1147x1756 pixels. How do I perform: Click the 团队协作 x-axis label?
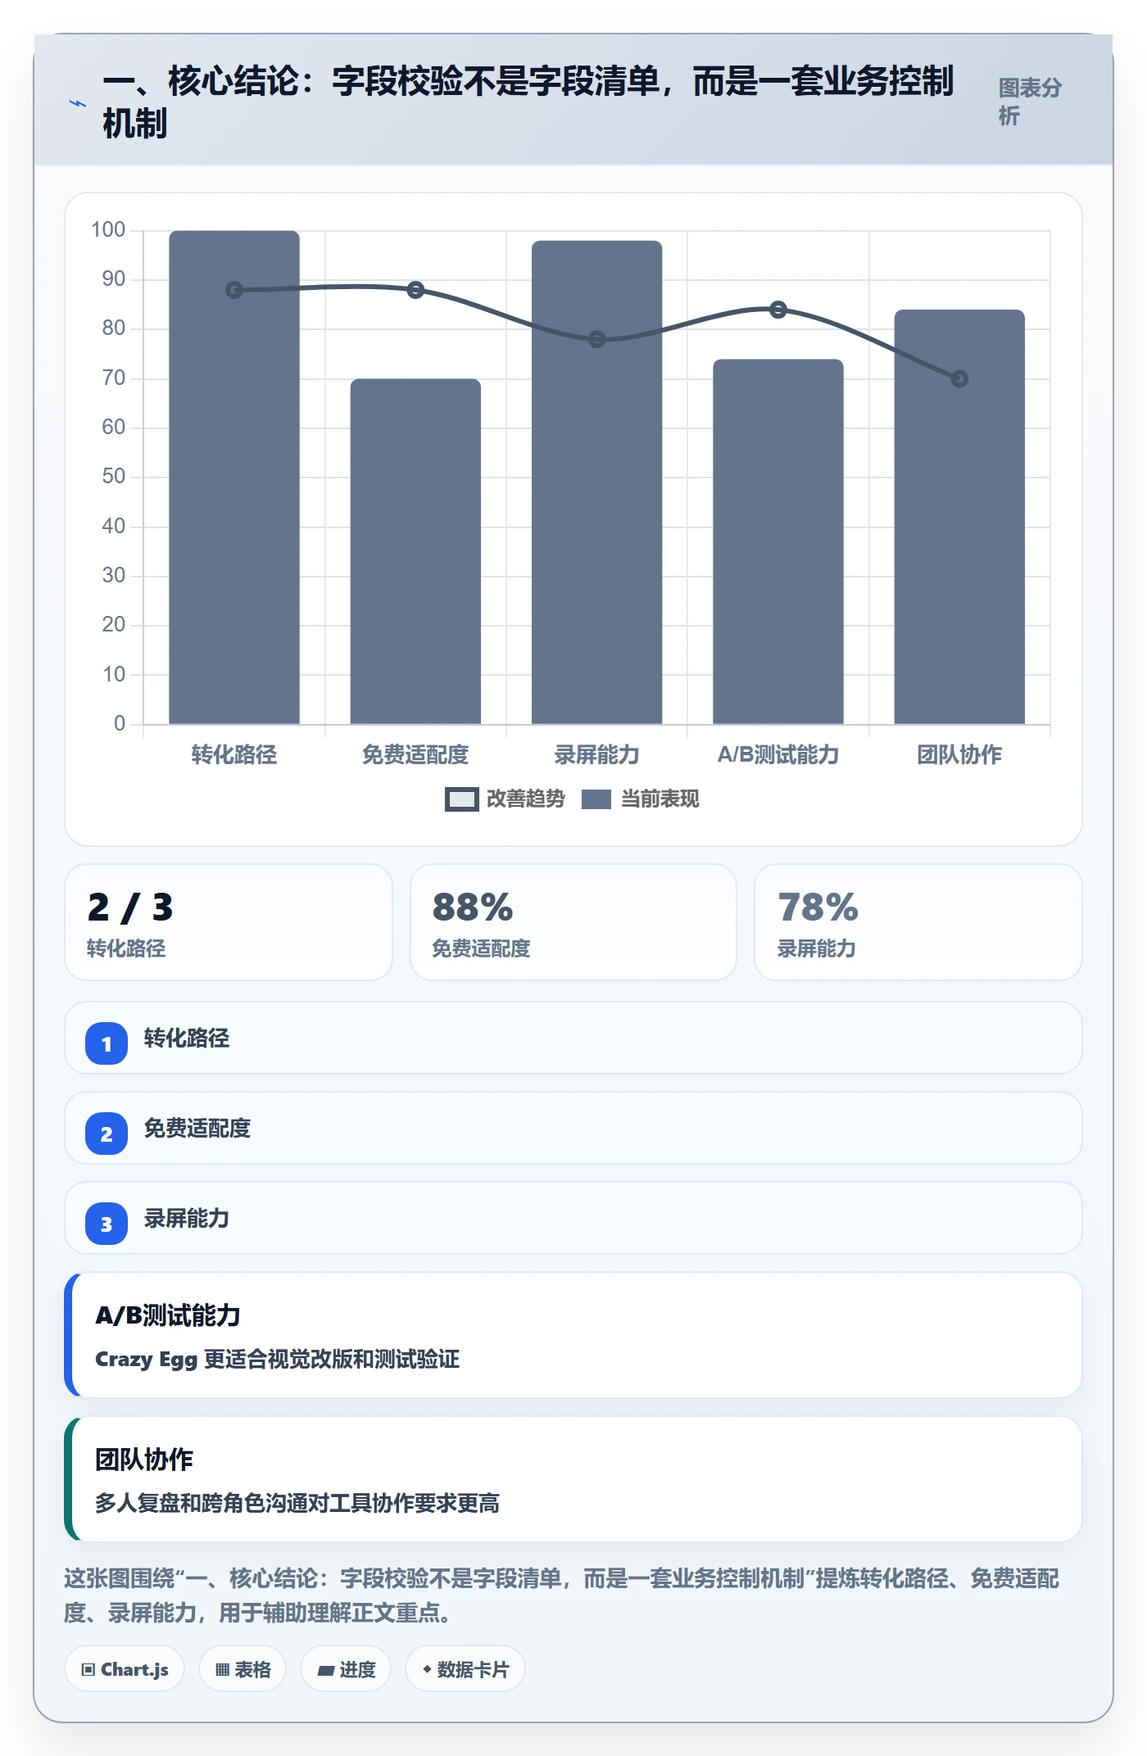(x=959, y=754)
